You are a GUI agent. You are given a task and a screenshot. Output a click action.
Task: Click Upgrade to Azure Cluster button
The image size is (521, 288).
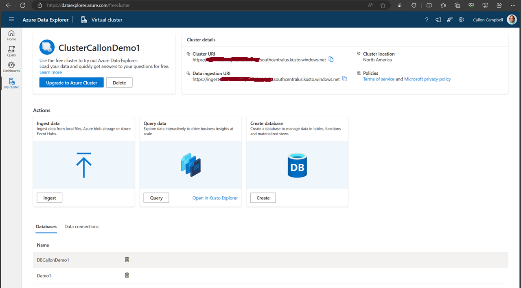[x=71, y=82]
